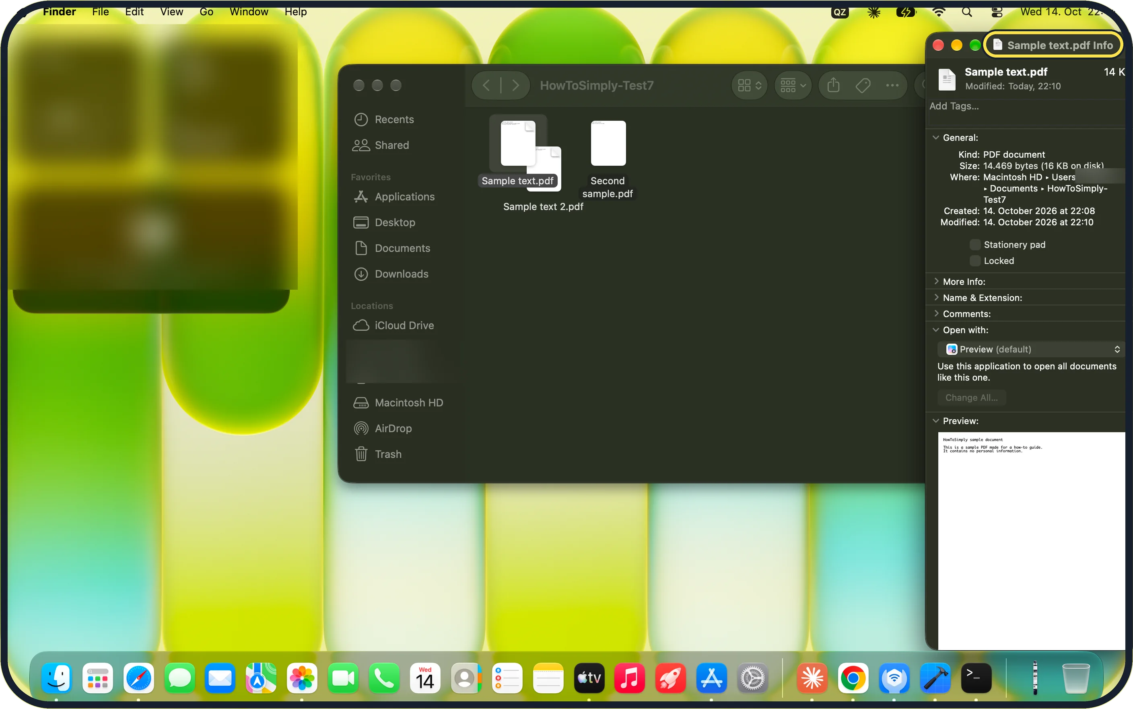Open Control Center in menu bar
The height and width of the screenshot is (709, 1133).
pyautogui.click(x=997, y=12)
